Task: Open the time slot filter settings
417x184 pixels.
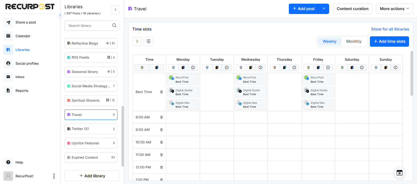Action: coord(149,41)
